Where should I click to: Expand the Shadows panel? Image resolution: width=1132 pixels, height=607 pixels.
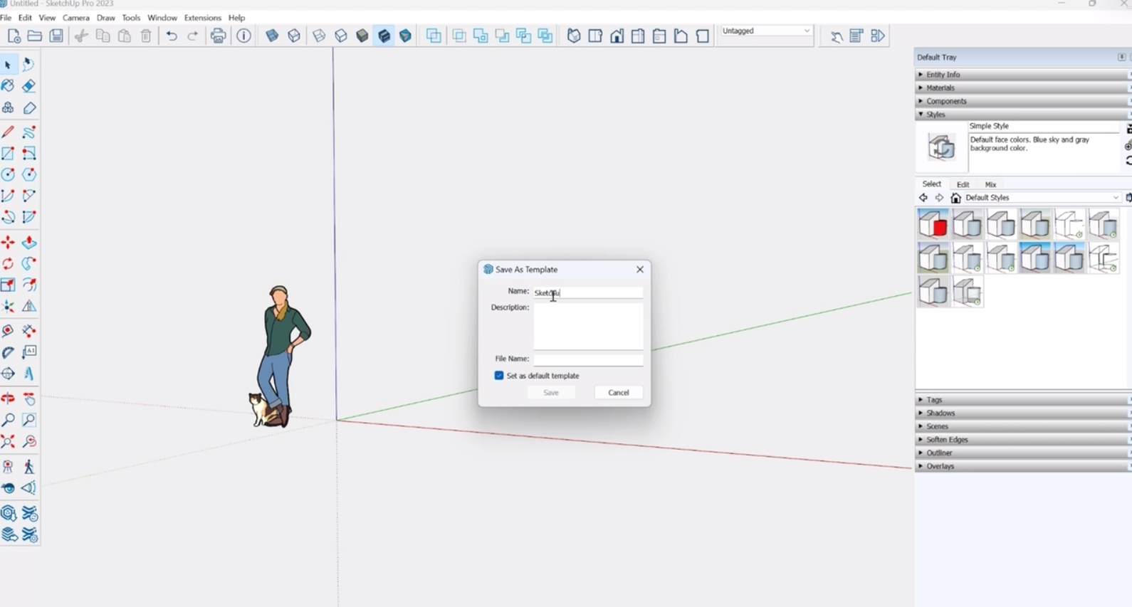940,413
